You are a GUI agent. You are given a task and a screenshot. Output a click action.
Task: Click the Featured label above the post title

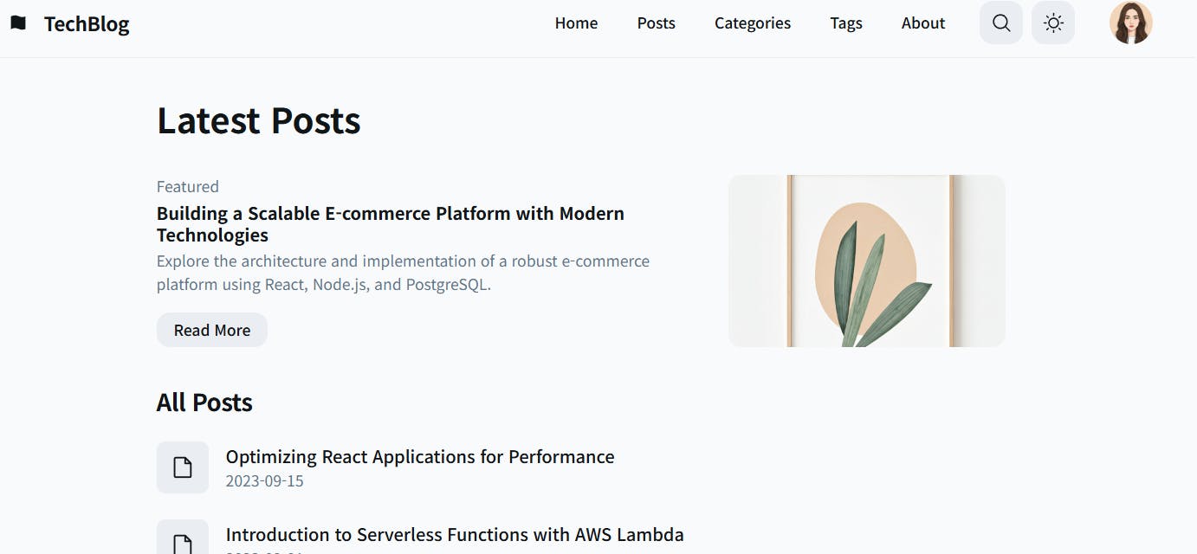[188, 187]
